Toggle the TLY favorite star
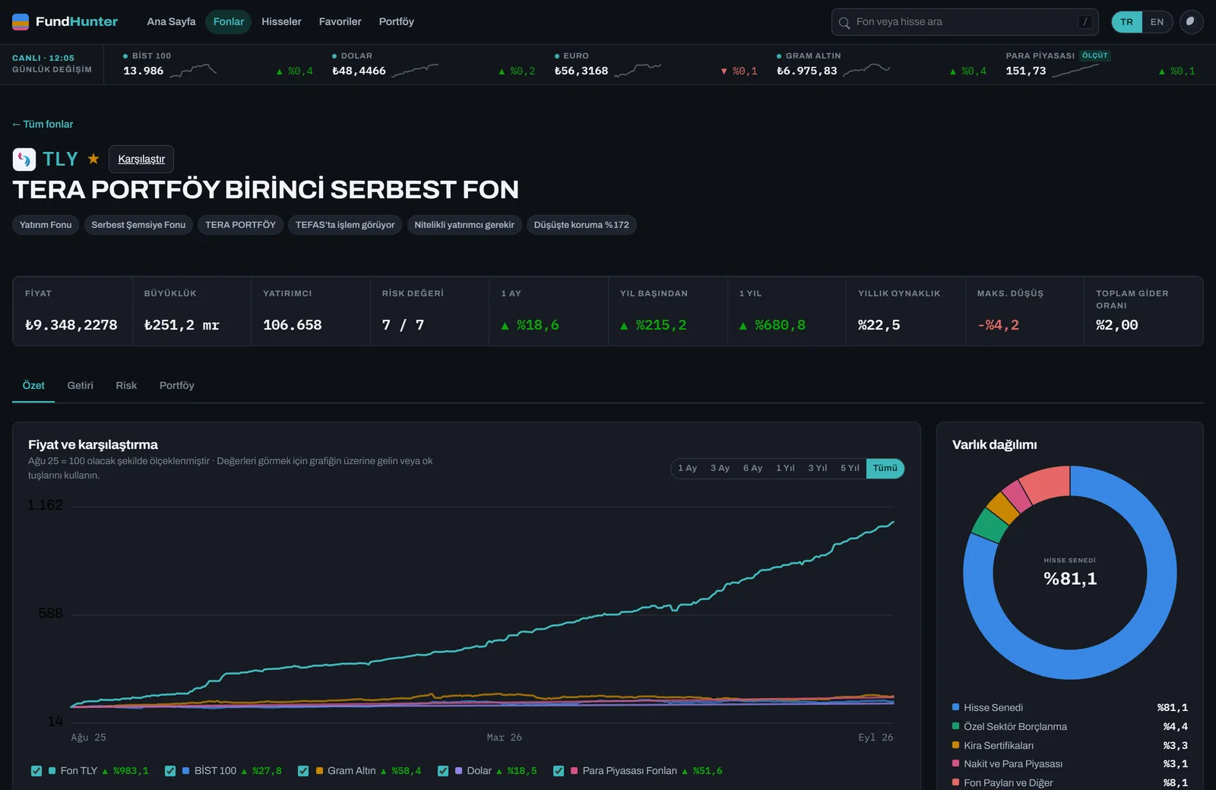The height and width of the screenshot is (790, 1216). tap(93, 159)
